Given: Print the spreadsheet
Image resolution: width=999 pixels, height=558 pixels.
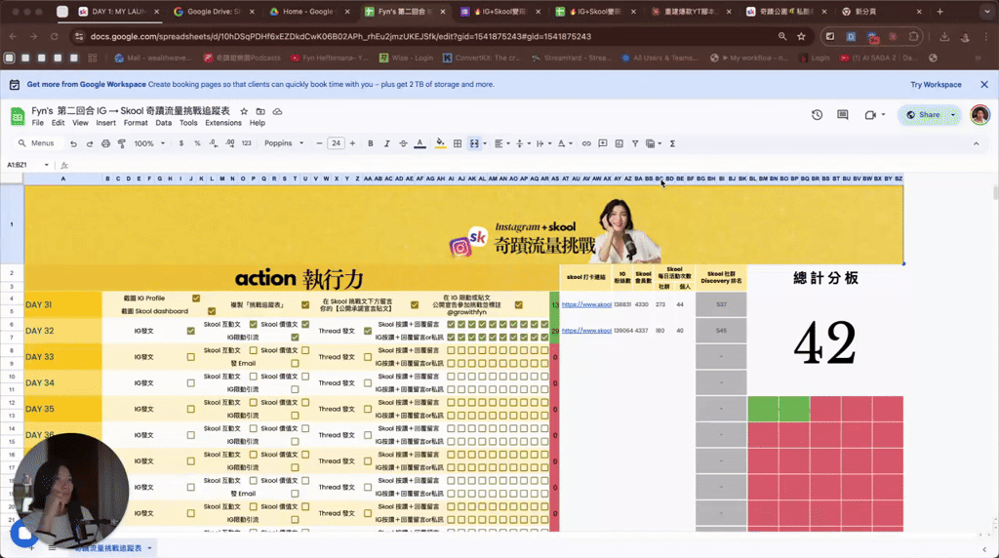Looking at the screenshot, I should [x=105, y=144].
